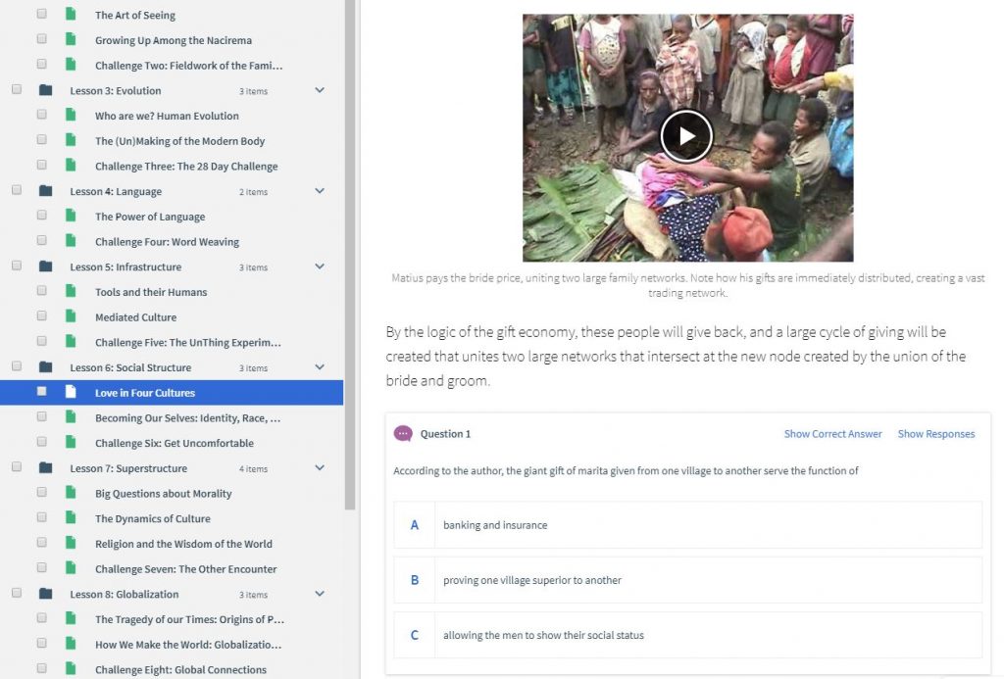Click the Show Responses link

[935, 434]
